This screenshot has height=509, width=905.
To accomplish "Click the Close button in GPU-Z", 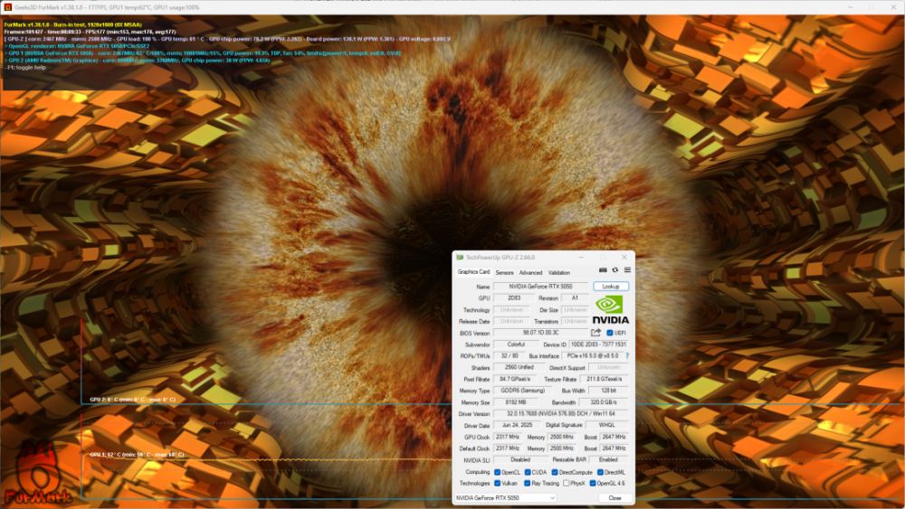I will tap(614, 498).
